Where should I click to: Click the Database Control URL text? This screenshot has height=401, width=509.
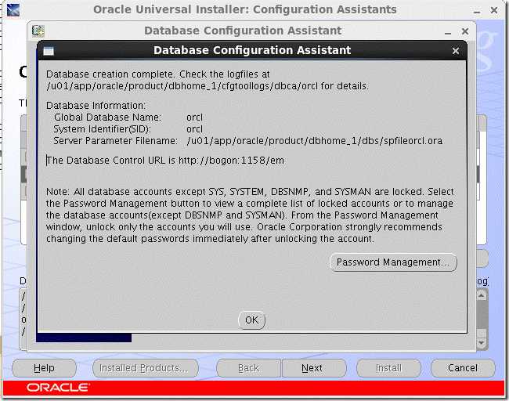(x=165, y=161)
